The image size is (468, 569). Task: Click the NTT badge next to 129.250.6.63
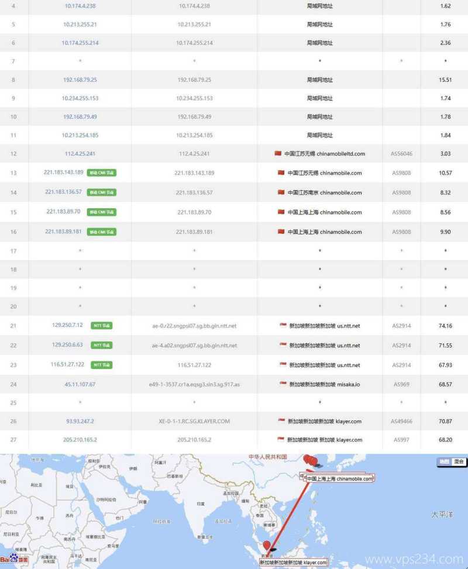(101, 345)
